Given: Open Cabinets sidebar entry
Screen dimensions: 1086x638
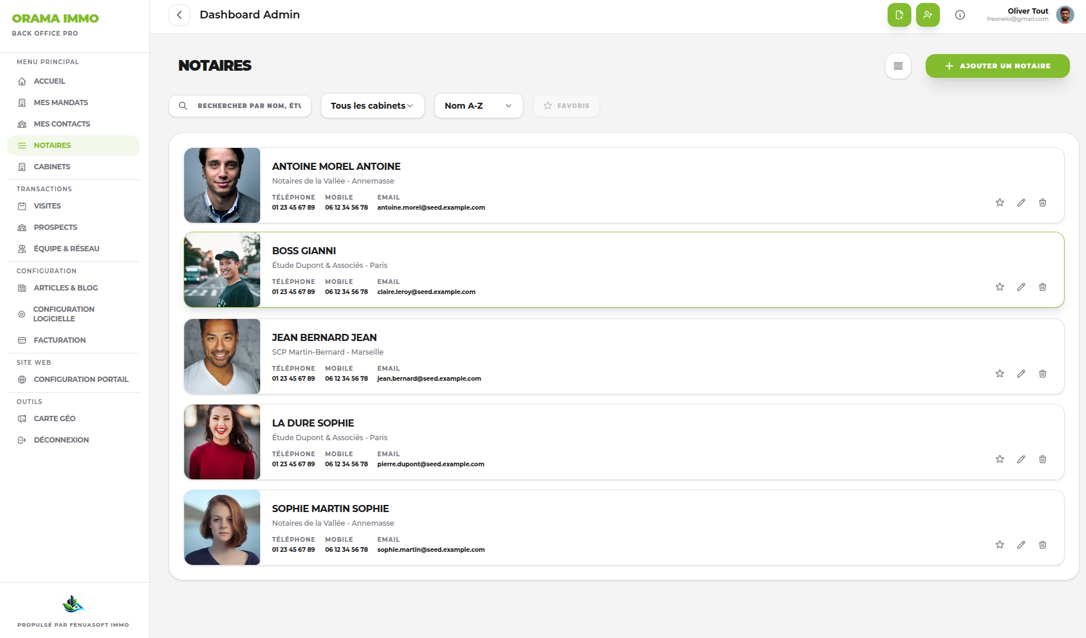Looking at the screenshot, I should (73, 167).
